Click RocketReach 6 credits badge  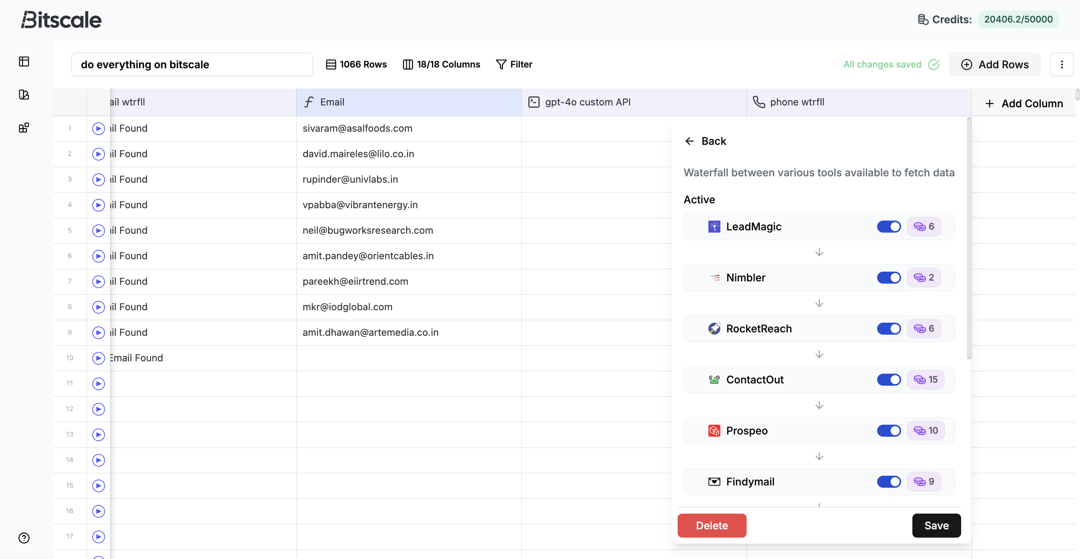924,329
